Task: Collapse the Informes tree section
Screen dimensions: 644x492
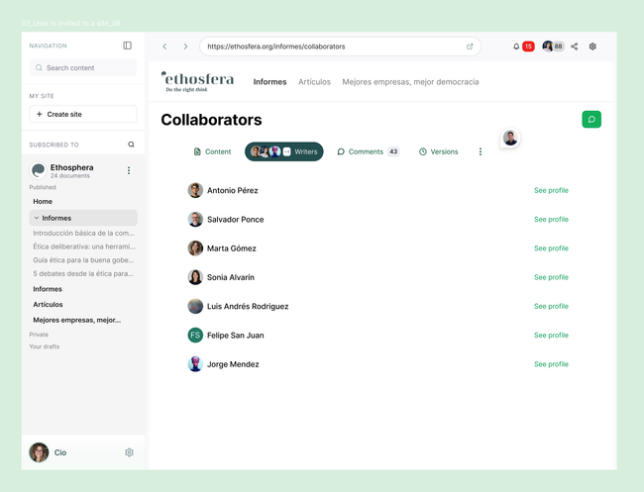Action: click(37, 218)
